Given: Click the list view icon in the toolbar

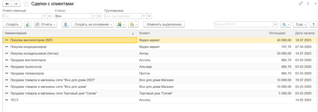Looking at the screenshot, I should click(x=66, y=24).
